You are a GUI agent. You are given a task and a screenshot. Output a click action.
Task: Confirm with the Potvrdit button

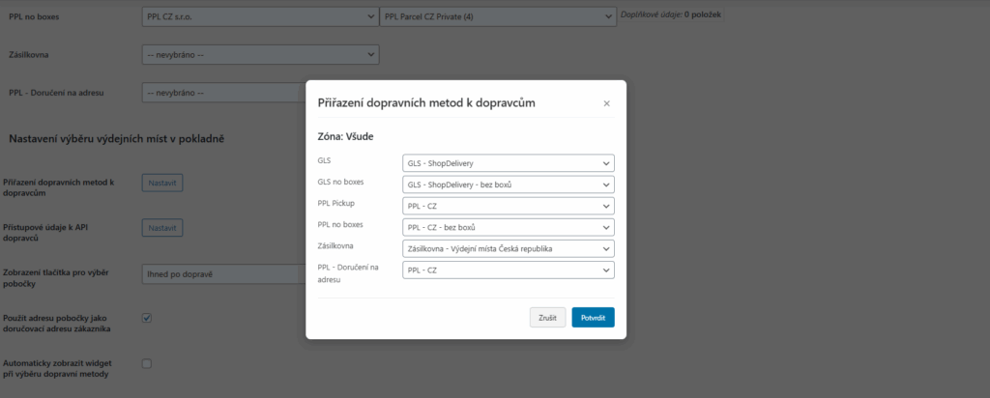click(593, 317)
